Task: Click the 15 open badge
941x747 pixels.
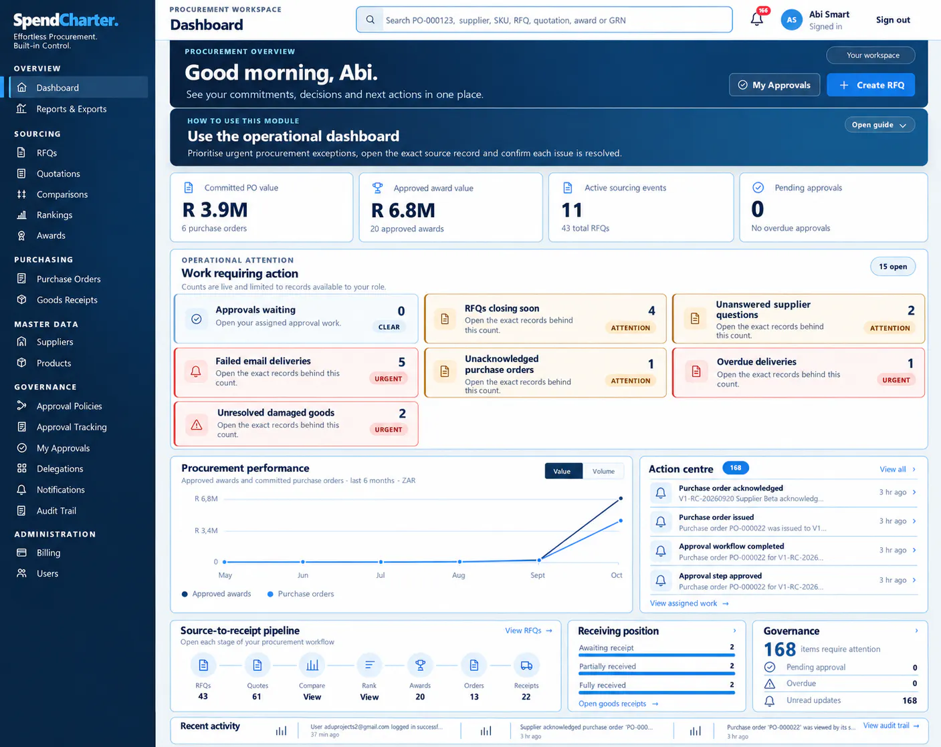Action: point(893,267)
